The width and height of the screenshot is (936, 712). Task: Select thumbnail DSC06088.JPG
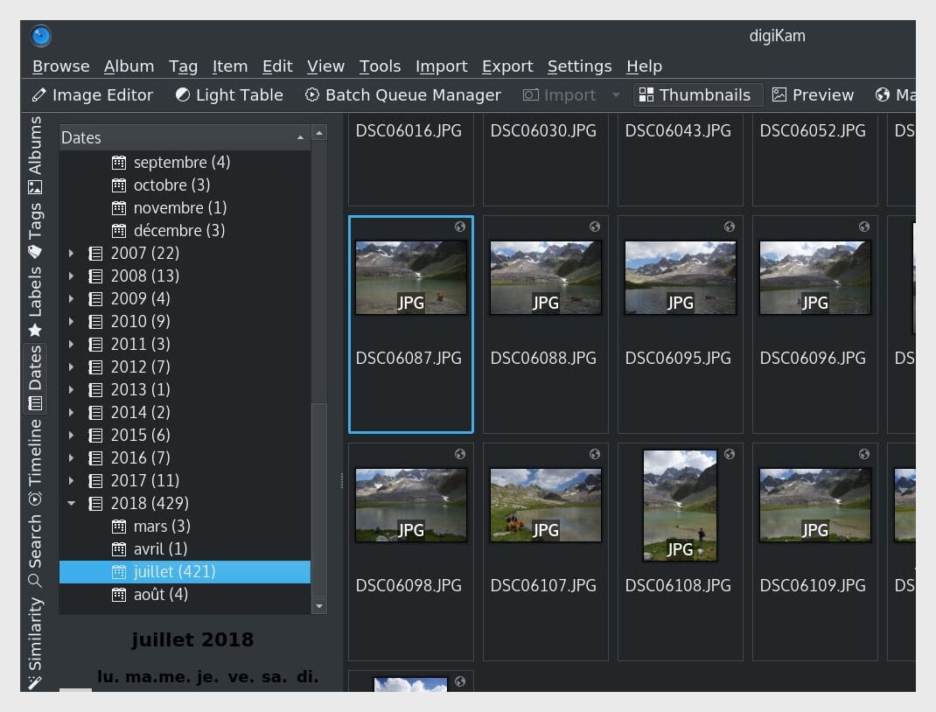pos(546,324)
